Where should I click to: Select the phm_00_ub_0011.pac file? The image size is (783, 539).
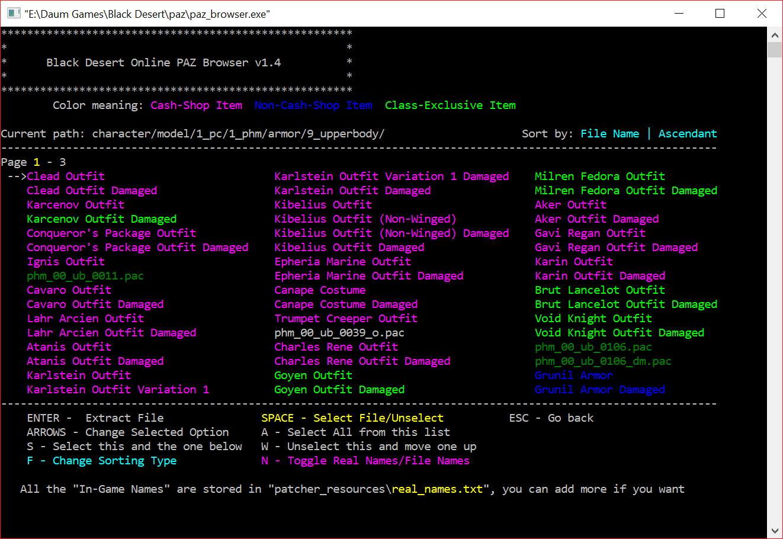tap(85, 275)
